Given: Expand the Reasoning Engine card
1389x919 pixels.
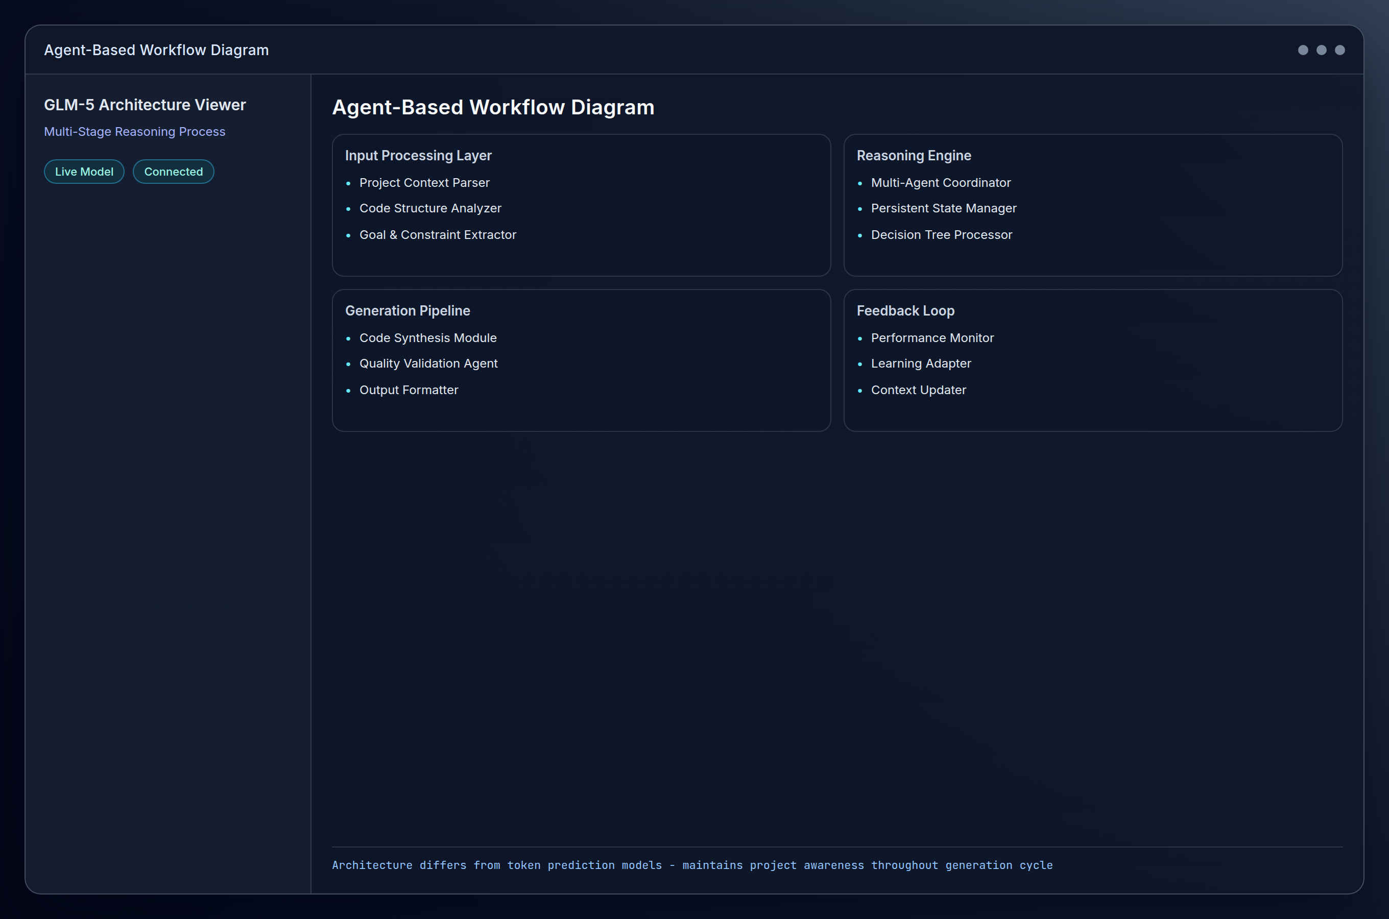Looking at the screenshot, I should [914, 155].
